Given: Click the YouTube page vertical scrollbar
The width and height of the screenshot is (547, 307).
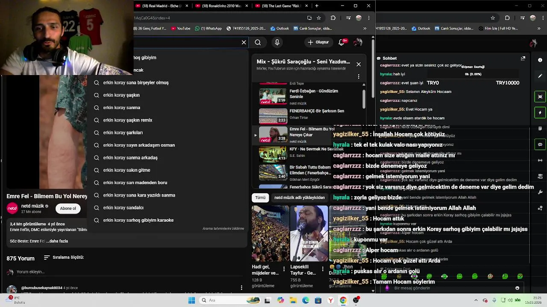Looking at the screenshot, I should 373,68.
